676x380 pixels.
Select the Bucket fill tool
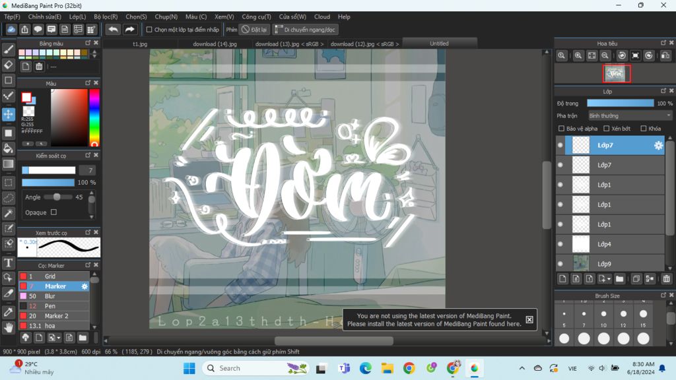(8, 148)
